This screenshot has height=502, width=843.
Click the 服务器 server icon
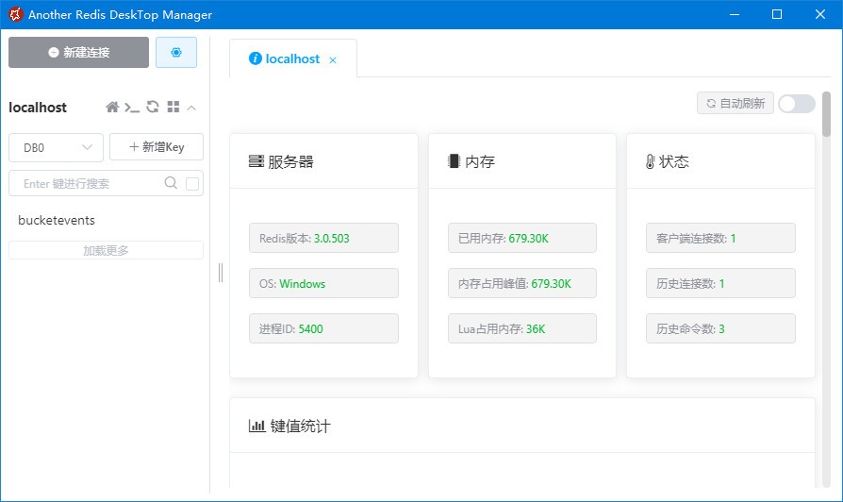click(256, 160)
